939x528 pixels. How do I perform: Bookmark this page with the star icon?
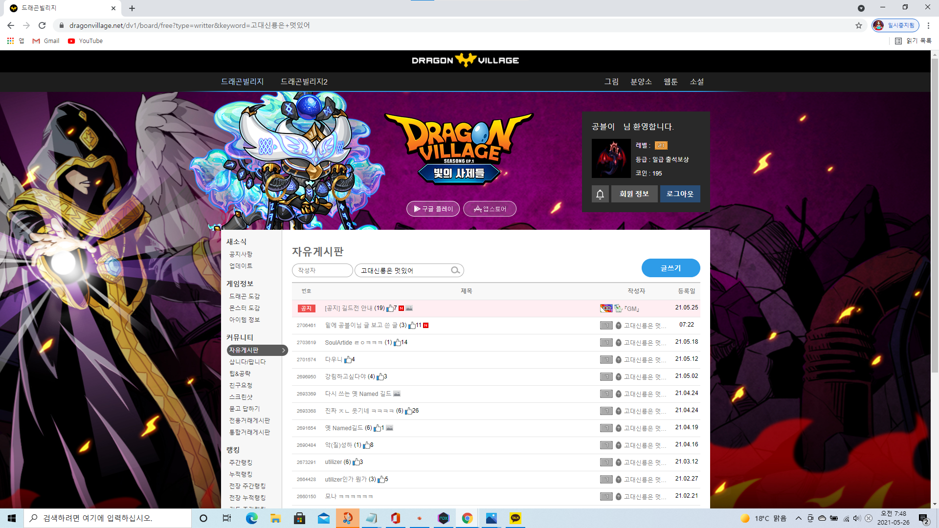pos(859,25)
